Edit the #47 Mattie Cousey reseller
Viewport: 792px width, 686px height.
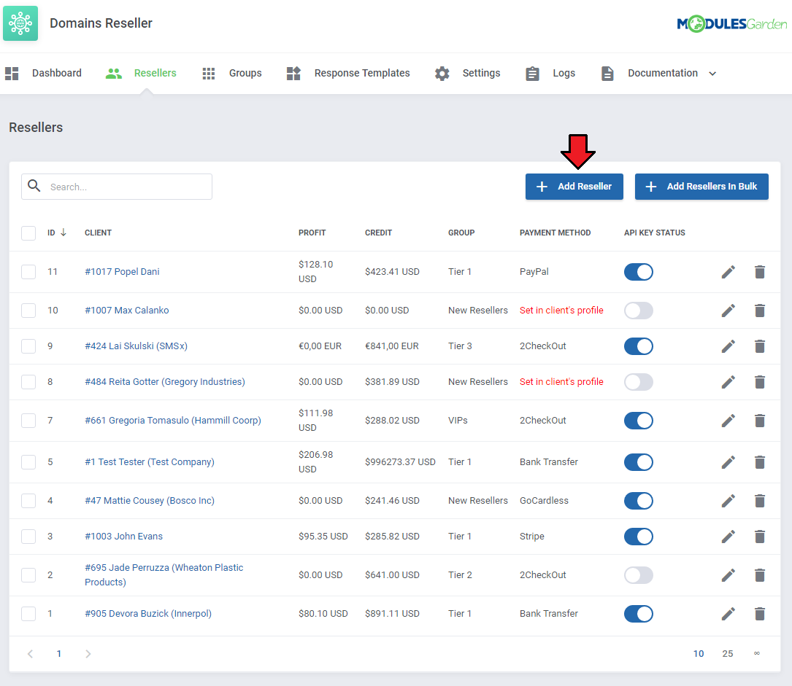click(728, 501)
